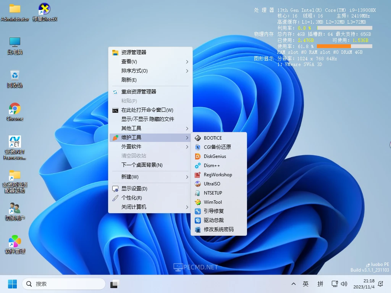Focus the taskbar 搜索 search box
Image resolution: width=391 pixels, height=293 pixels.
tap(64, 284)
